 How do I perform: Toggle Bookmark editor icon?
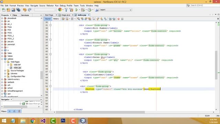pos(105,19)
